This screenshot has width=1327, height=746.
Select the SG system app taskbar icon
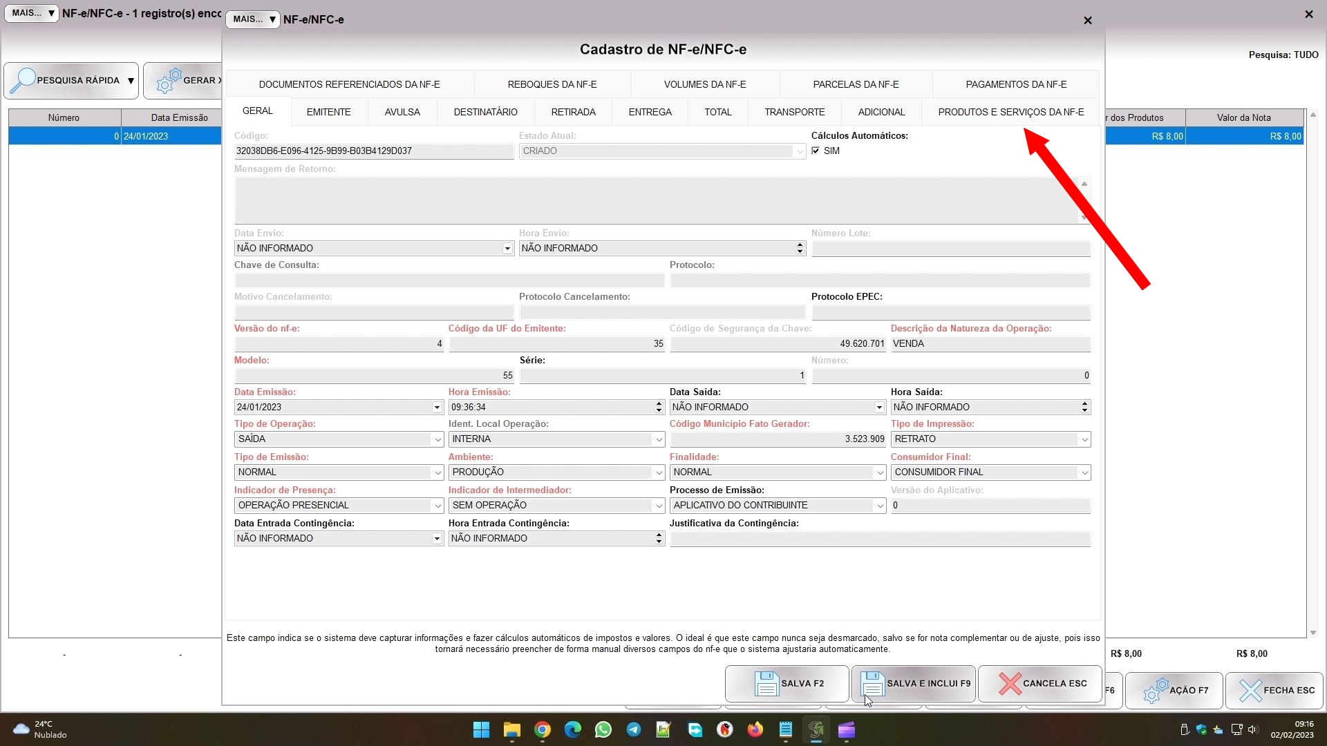click(816, 729)
